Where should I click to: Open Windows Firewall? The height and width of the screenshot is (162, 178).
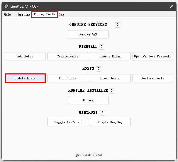pos(152,56)
